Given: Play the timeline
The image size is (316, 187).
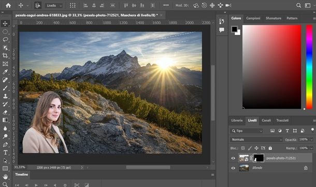Looking at the screenshot, I should click(x=36, y=185).
